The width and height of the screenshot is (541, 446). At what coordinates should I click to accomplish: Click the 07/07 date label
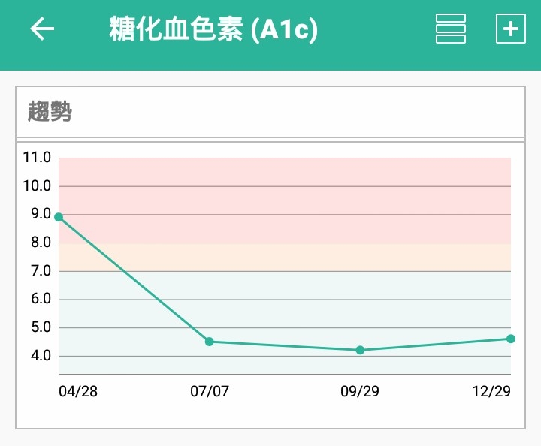pyautogui.click(x=210, y=391)
